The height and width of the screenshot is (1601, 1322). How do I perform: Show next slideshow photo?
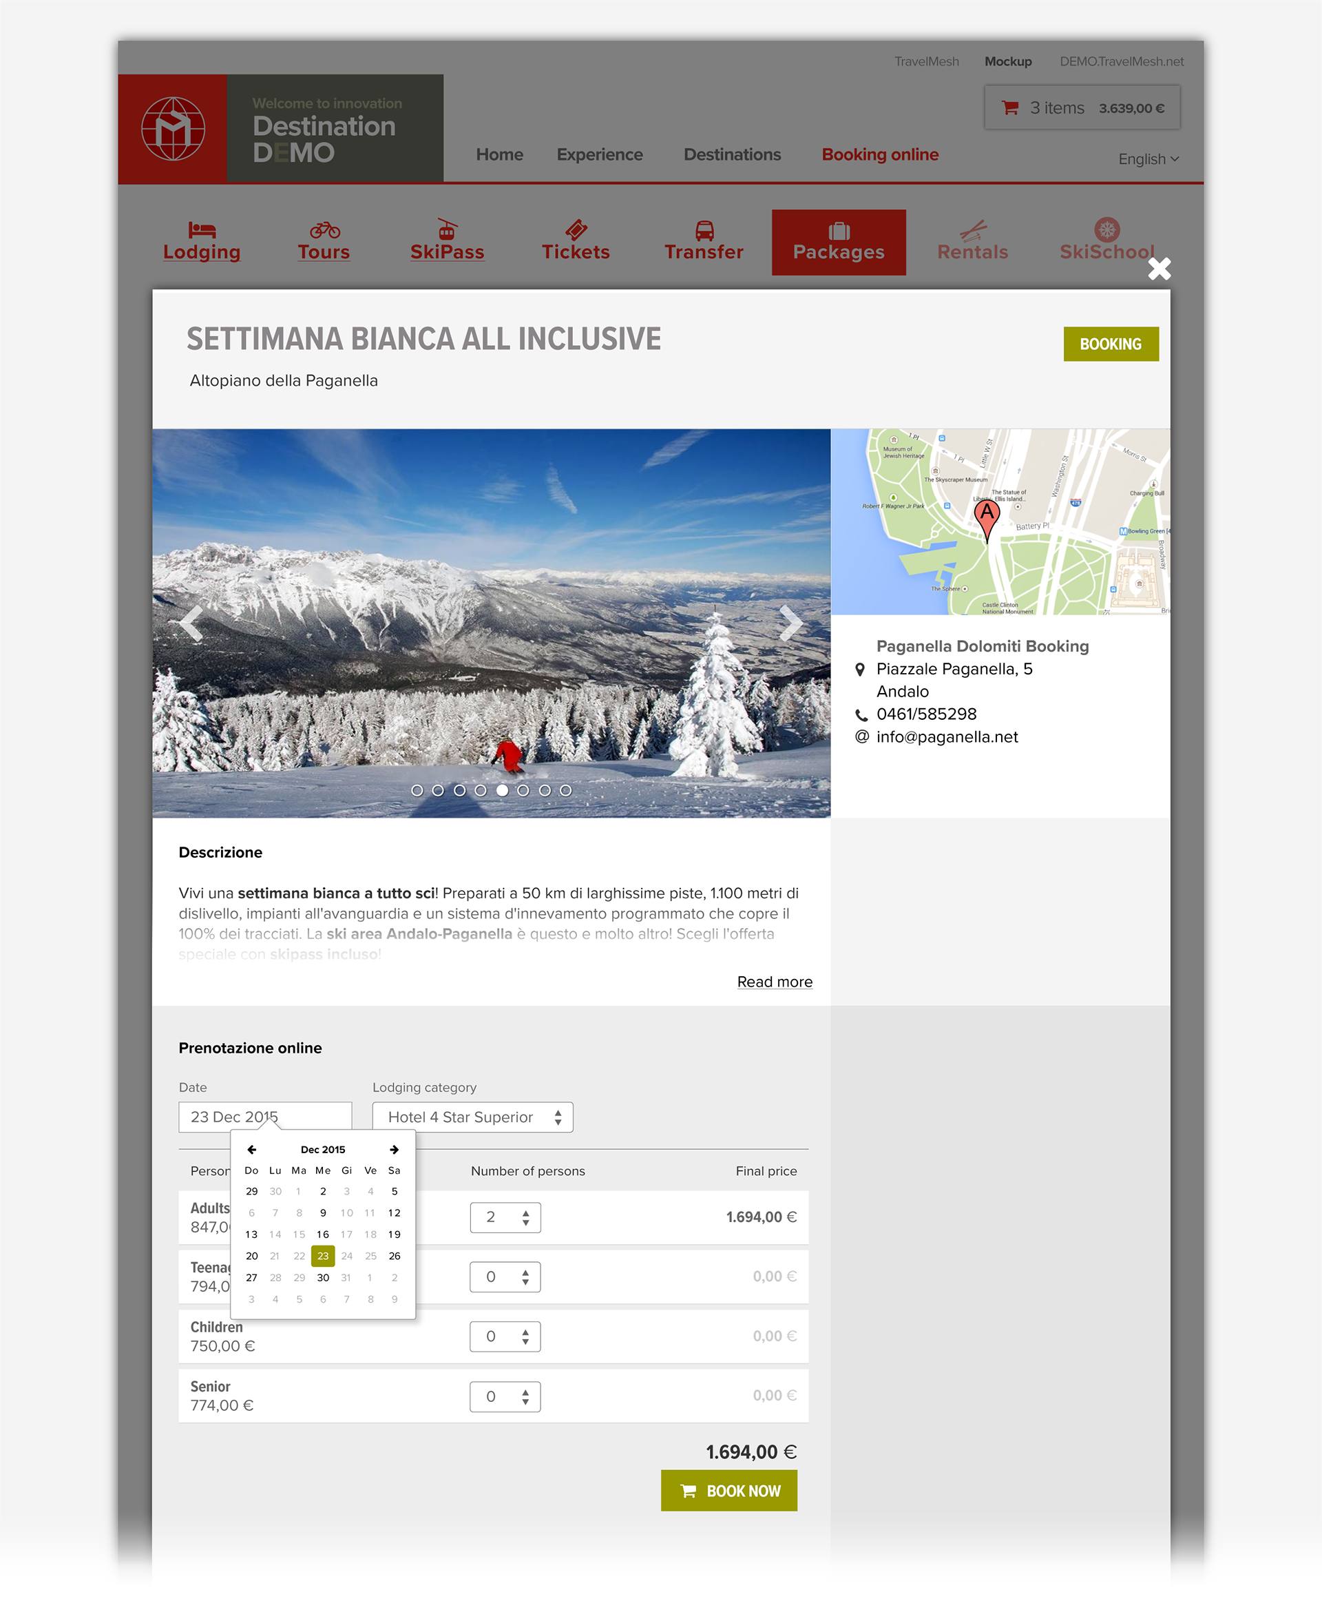pos(791,623)
